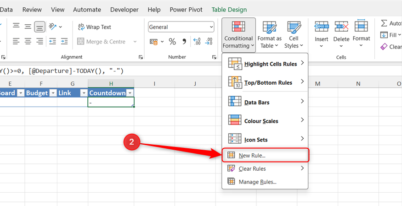The height and width of the screenshot is (206, 402).
Task: Click the Clear eraser icon
Action: [384, 47]
